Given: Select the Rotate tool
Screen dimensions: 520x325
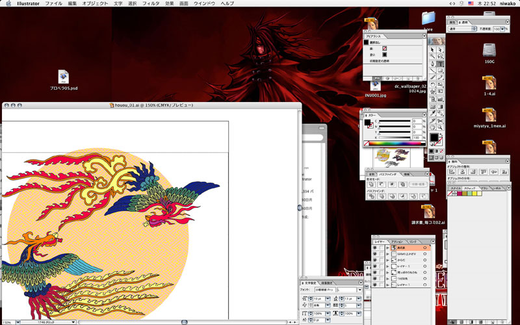Looking at the screenshot, I should coord(432,85).
